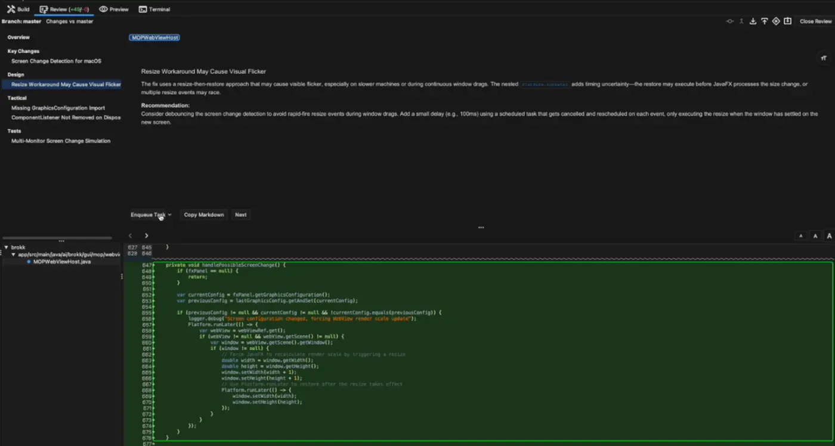Viewport: 835px width, 446px height.
Task: Click the Recommendation: heading text
Action: click(166, 105)
